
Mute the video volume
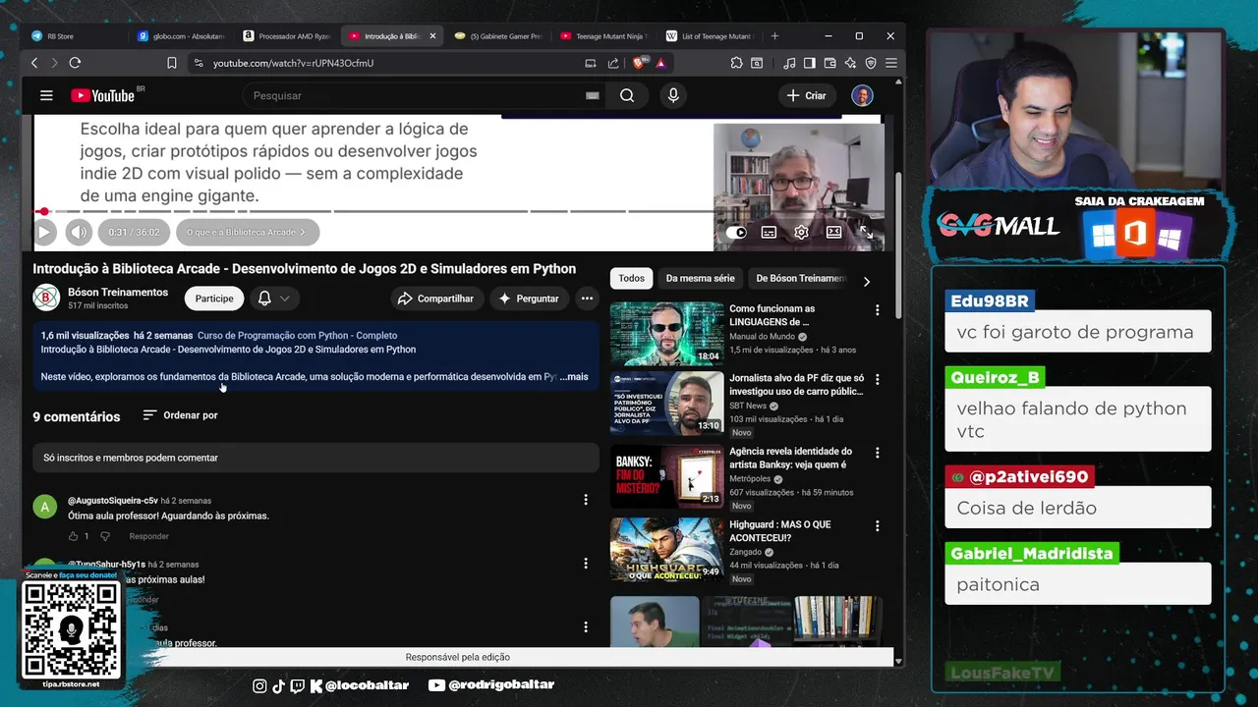pos(79,233)
